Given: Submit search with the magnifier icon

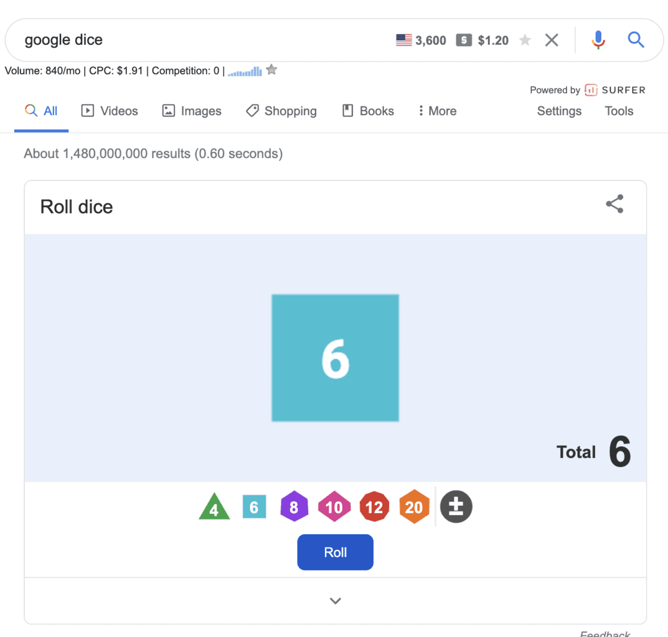Looking at the screenshot, I should coord(636,40).
